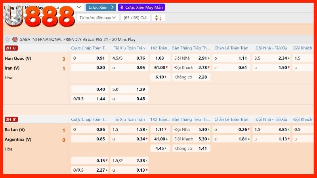This screenshot has height=178, width=317.
Task: Pick home team under odds 1.13
Action: tap(271, 139)
